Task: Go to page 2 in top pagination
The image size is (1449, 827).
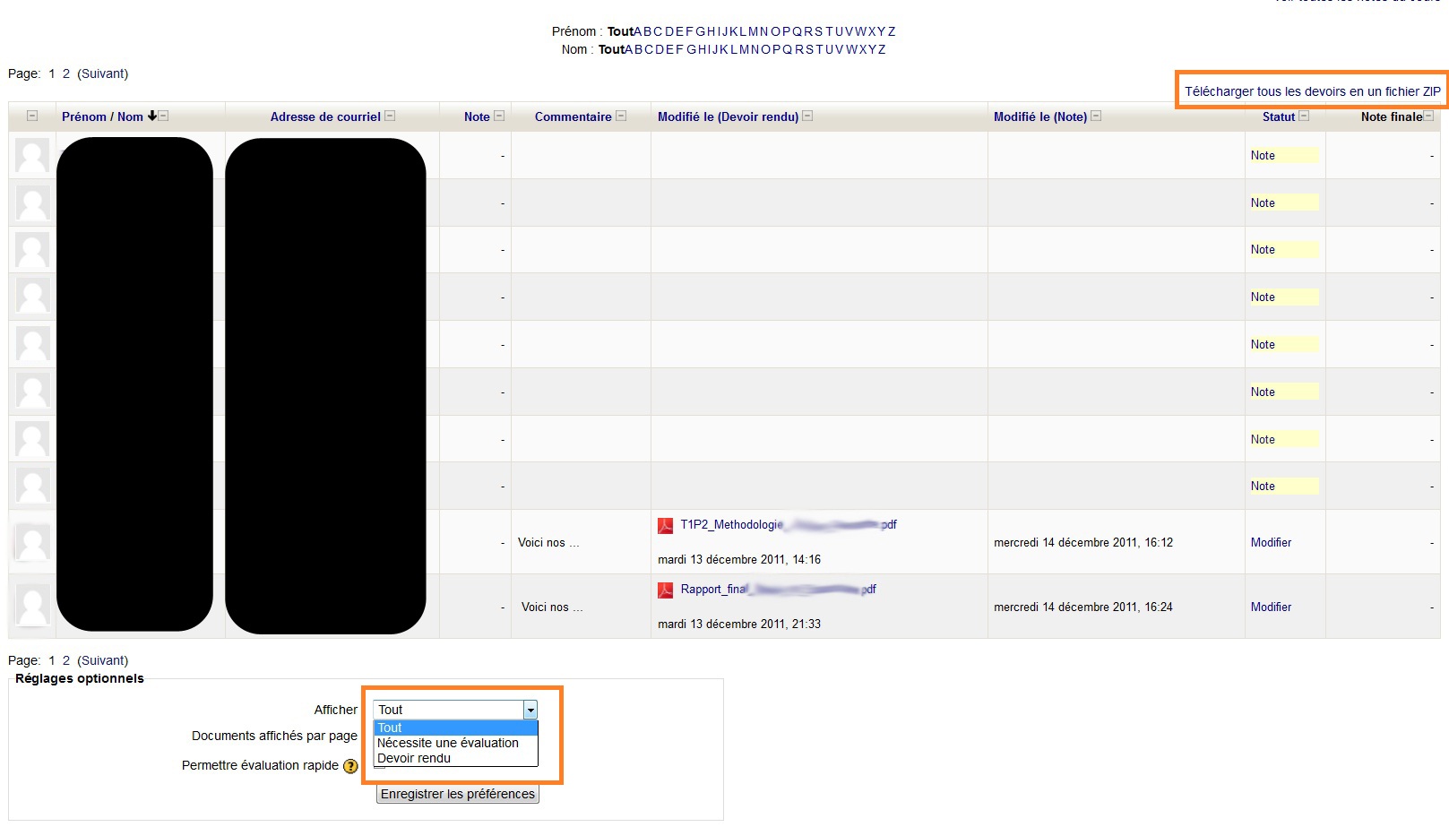Action: click(x=65, y=73)
